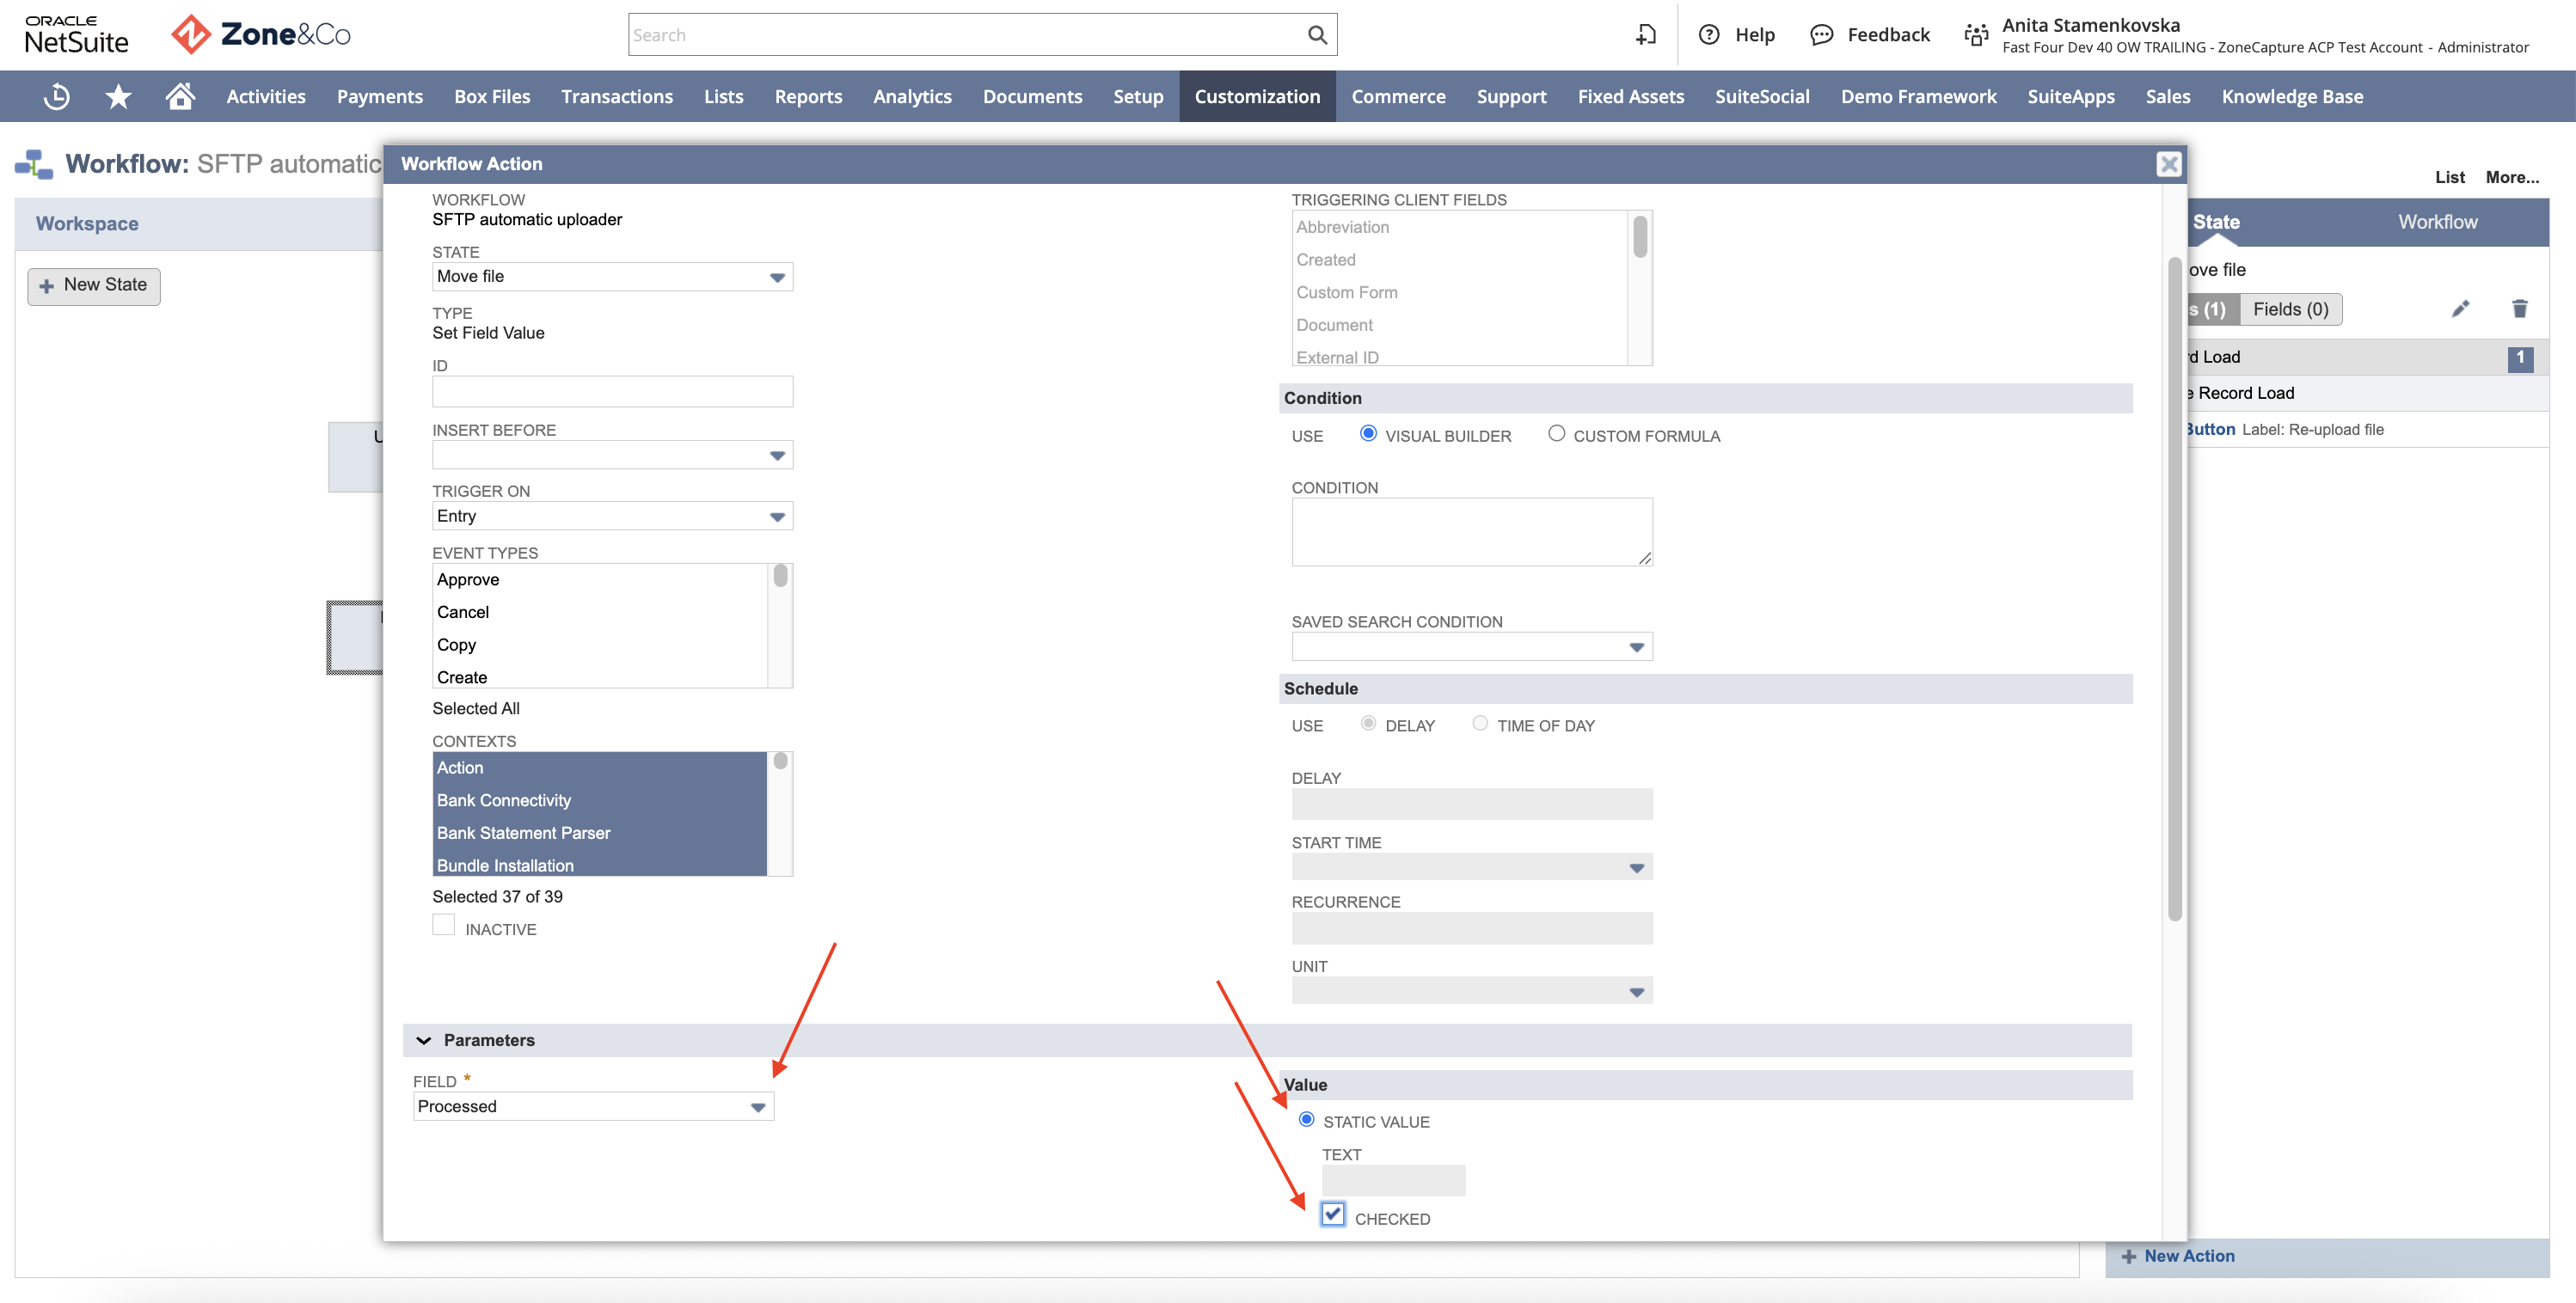Collapse the Parameters section
Screen dimensions: 2576x1303
click(x=424, y=1041)
